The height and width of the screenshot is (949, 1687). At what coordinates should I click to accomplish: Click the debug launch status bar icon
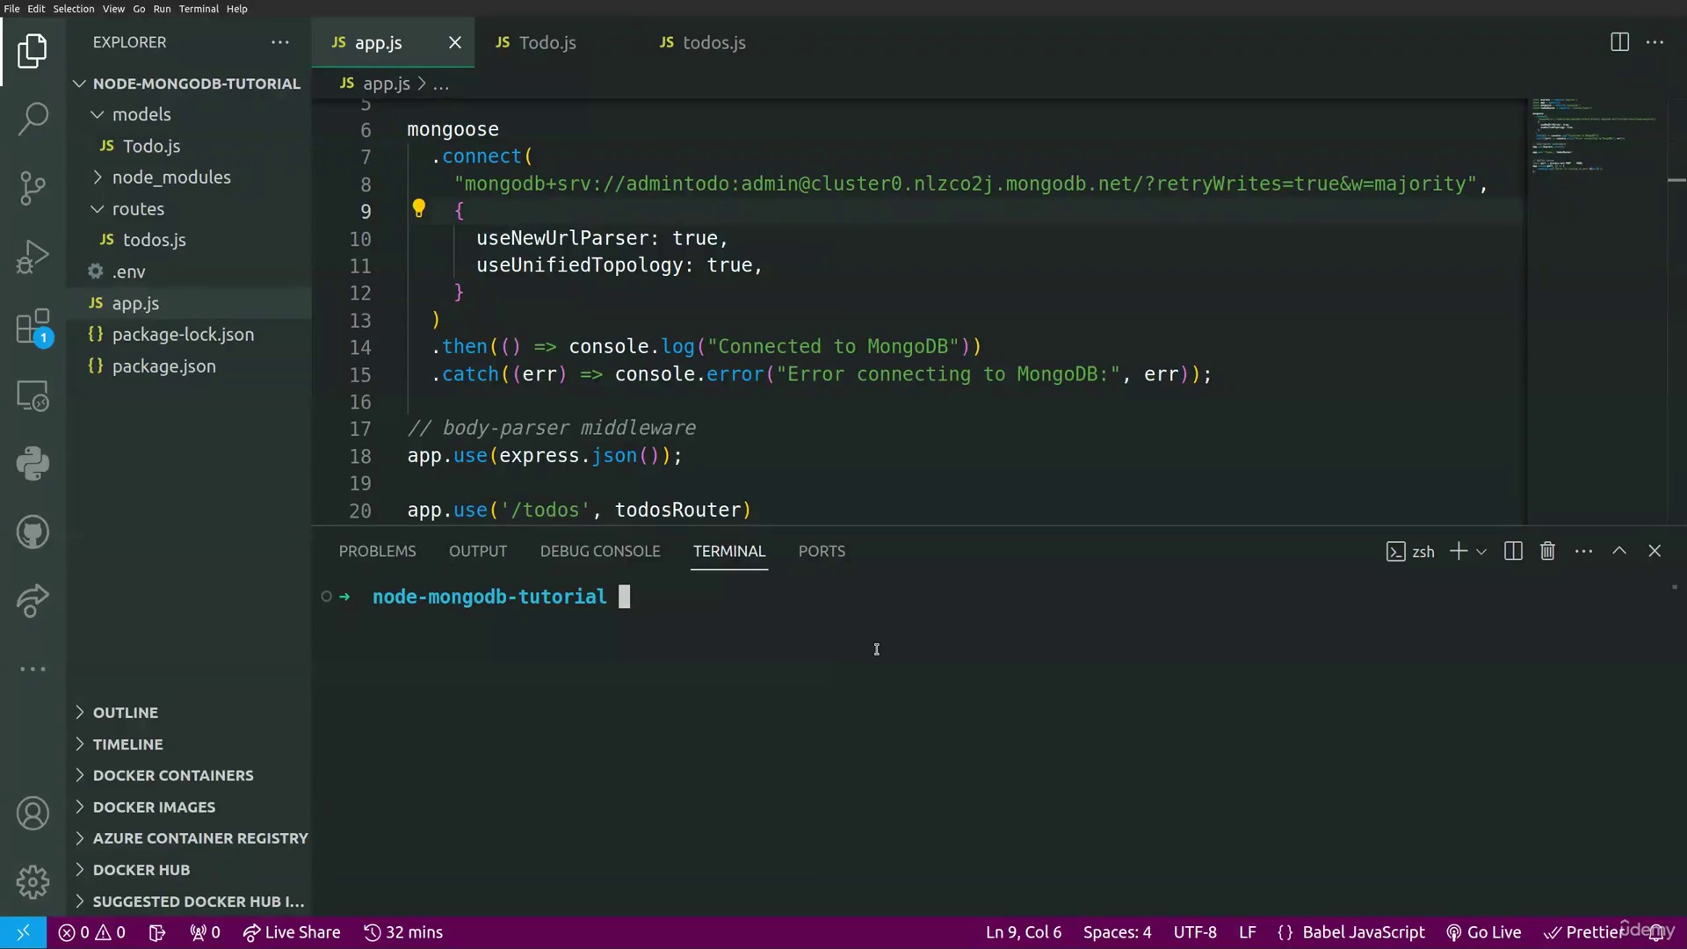click(157, 932)
